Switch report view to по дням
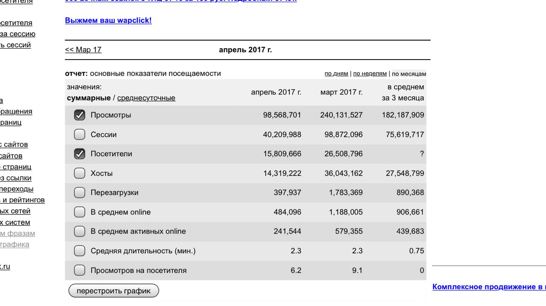Viewport: 546px width, 306px height. 336,74
